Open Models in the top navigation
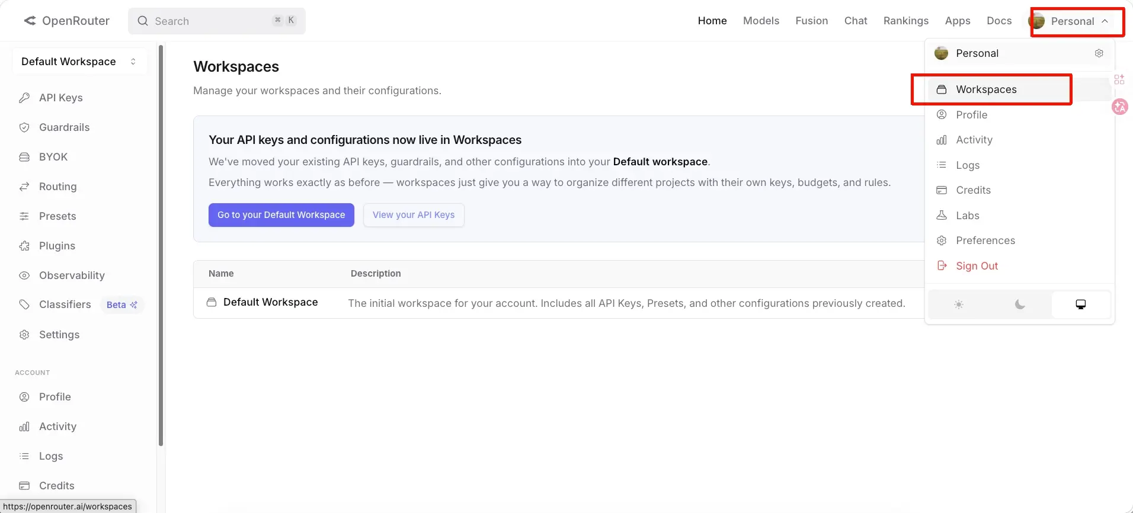This screenshot has width=1133, height=513. pos(761,21)
